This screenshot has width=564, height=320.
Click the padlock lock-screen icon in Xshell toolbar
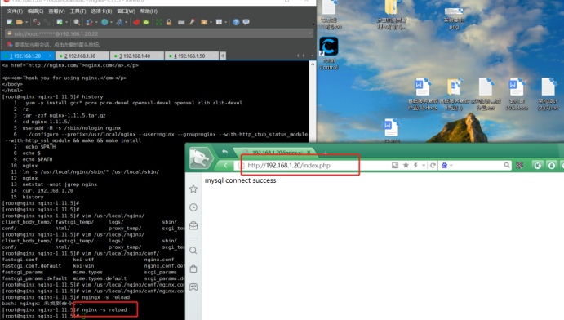pyautogui.click(x=169, y=22)
